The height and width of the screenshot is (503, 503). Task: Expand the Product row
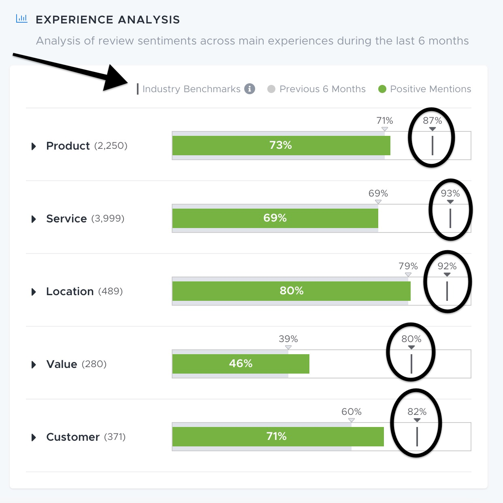click(x=34, y=146)
